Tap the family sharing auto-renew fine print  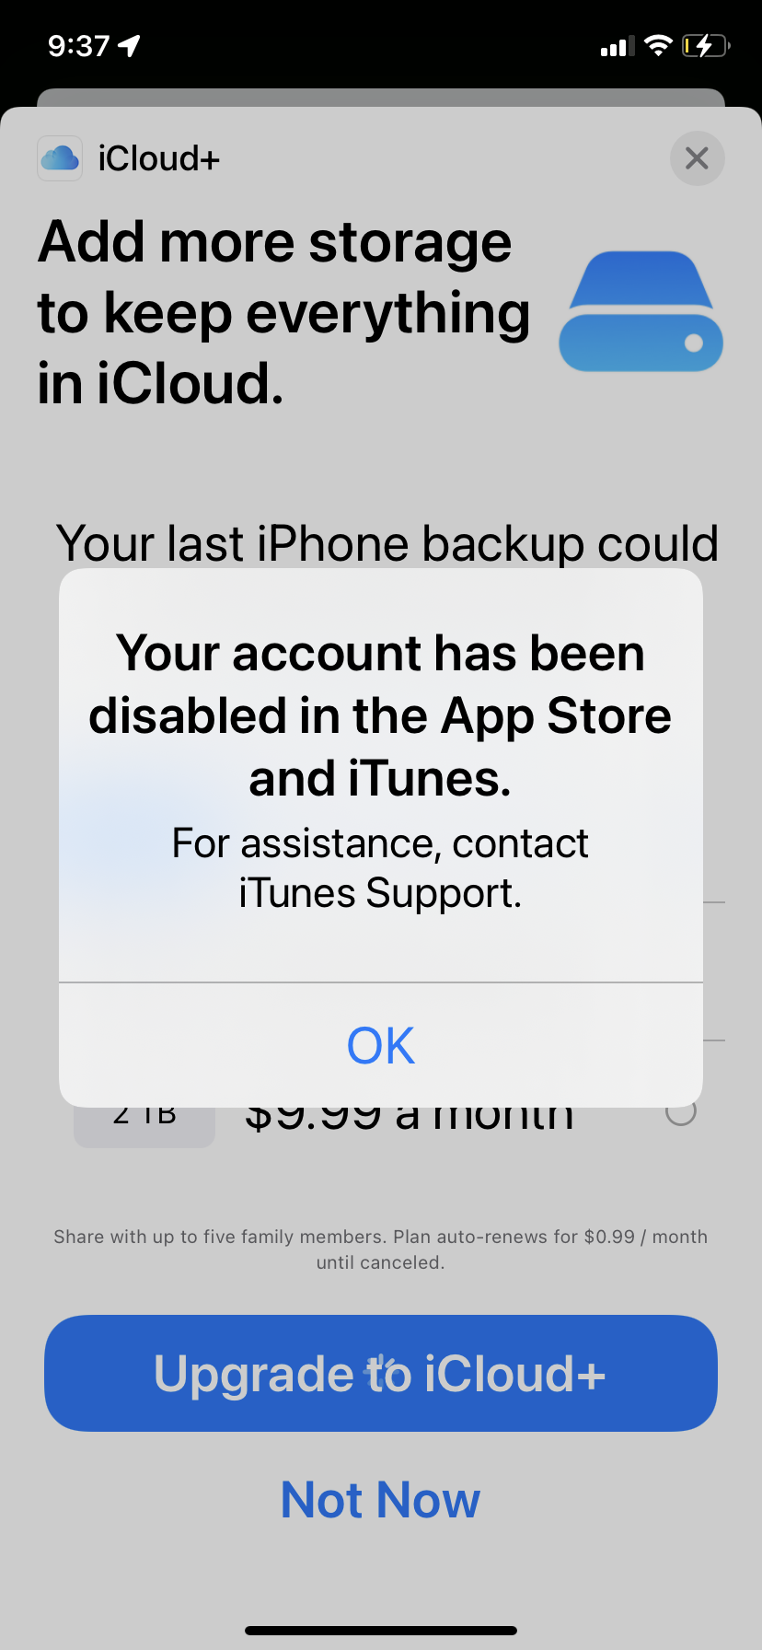pyautogui.click(x=381, y=1249)
